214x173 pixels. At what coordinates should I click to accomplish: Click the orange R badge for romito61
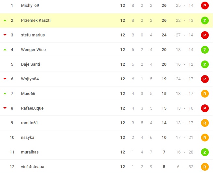coord(205,123)
